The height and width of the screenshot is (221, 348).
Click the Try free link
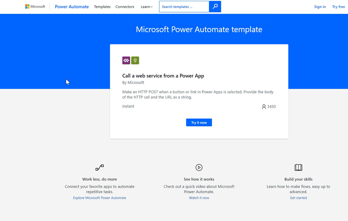tap(339, 7)
